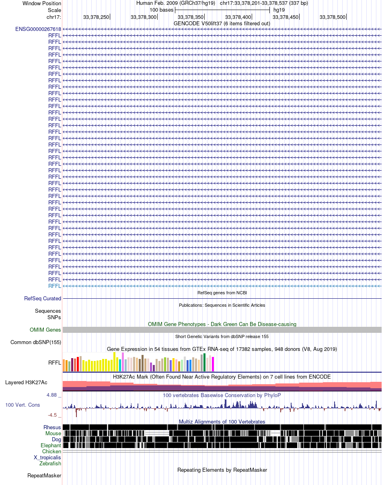Click the -4.5 PhyloP minimum value
The height and width of the screenshot is (485, 382).
55,415
